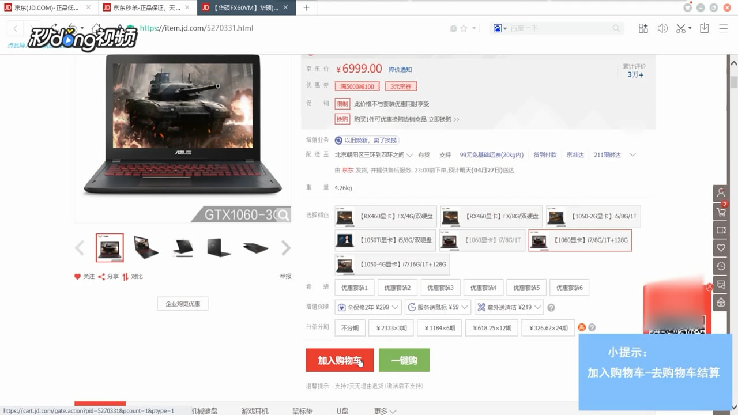The image size is (738, 415).
Task: Open browsing history clock icon in sidebar
Action: [x=720, y=266]
